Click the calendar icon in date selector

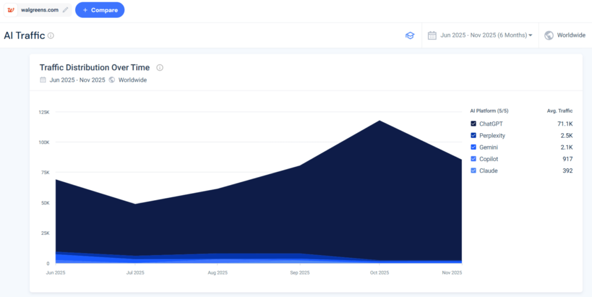pos(432,36)
